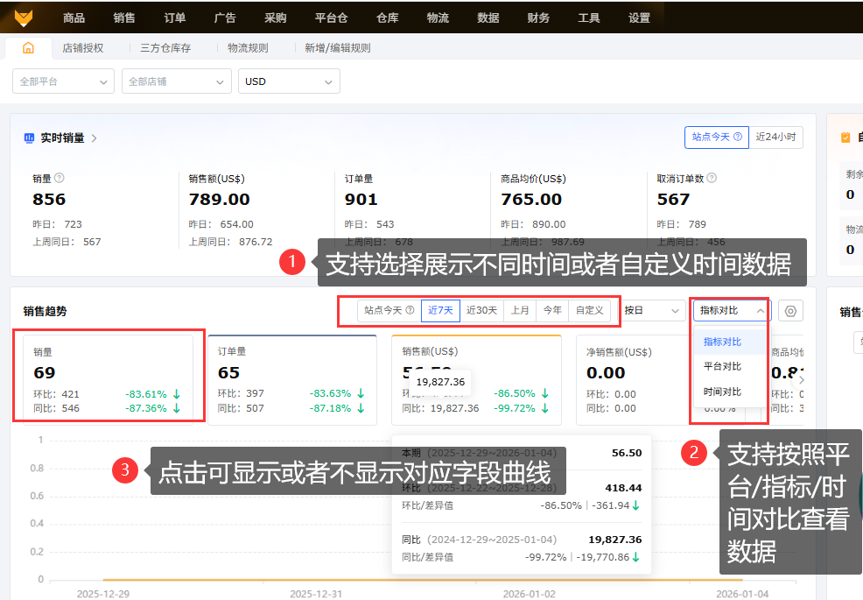Click the 567 cancelled orders value
The height and width of the screenshot is (600, 863).
click(673, 200)
